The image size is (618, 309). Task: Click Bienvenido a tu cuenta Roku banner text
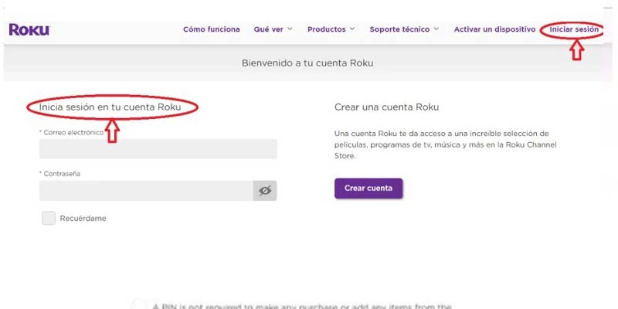click(x=307, y=63)
